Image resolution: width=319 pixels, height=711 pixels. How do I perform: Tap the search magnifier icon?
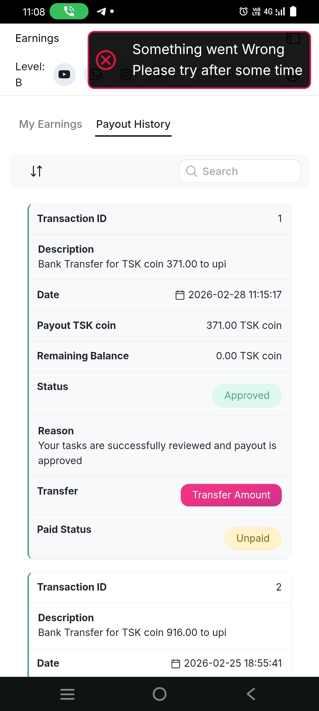[192, 171]
